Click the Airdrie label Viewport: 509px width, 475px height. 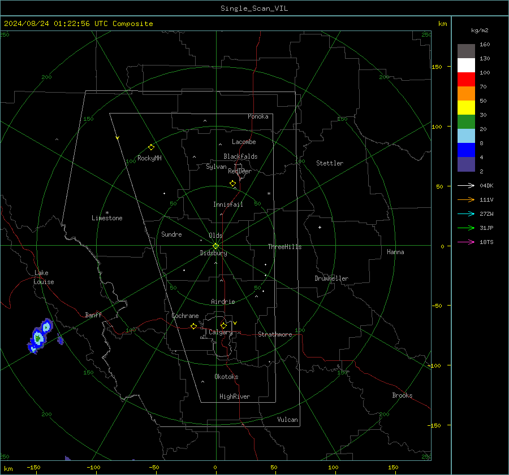[223, 302]
